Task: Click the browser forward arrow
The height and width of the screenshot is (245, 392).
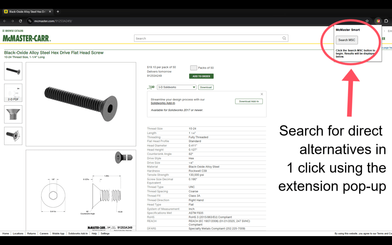Action: (13, 21)
